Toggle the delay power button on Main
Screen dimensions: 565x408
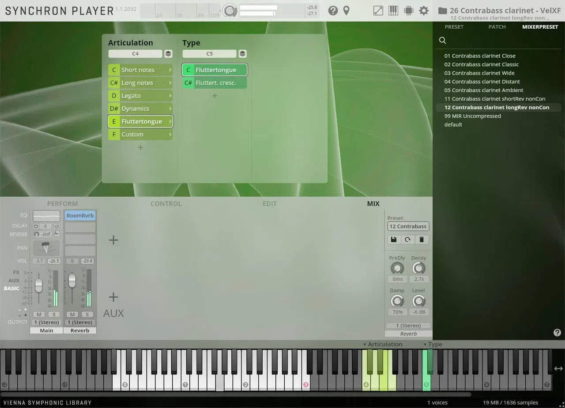coord(36,226)
